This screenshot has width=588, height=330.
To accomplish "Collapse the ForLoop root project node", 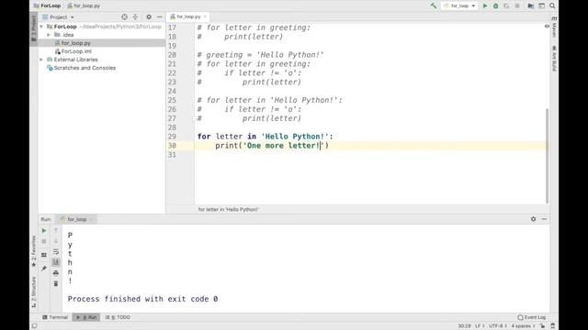I will coord(41,27).
